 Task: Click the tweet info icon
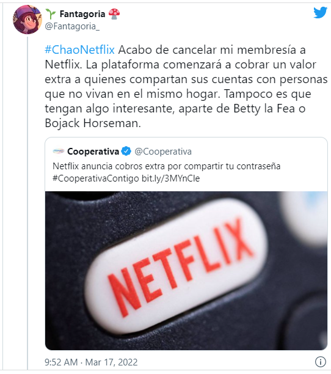click(320, 362)
